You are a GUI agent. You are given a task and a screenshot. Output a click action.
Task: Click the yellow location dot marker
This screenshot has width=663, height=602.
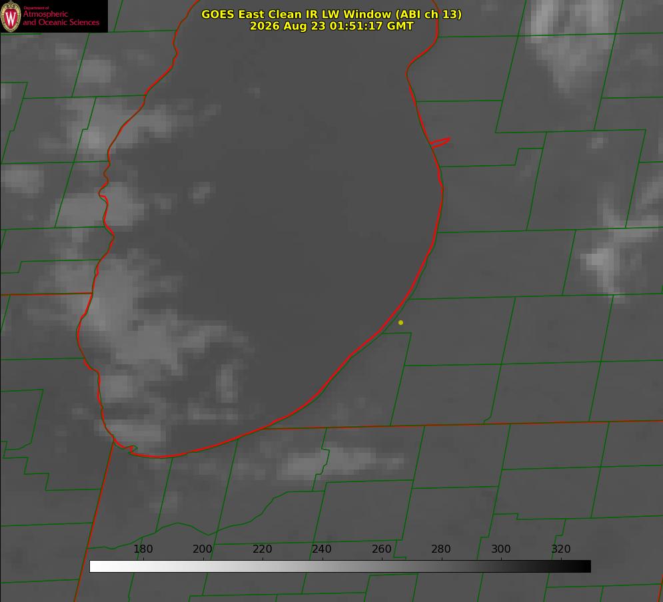(x=400, y=322)
